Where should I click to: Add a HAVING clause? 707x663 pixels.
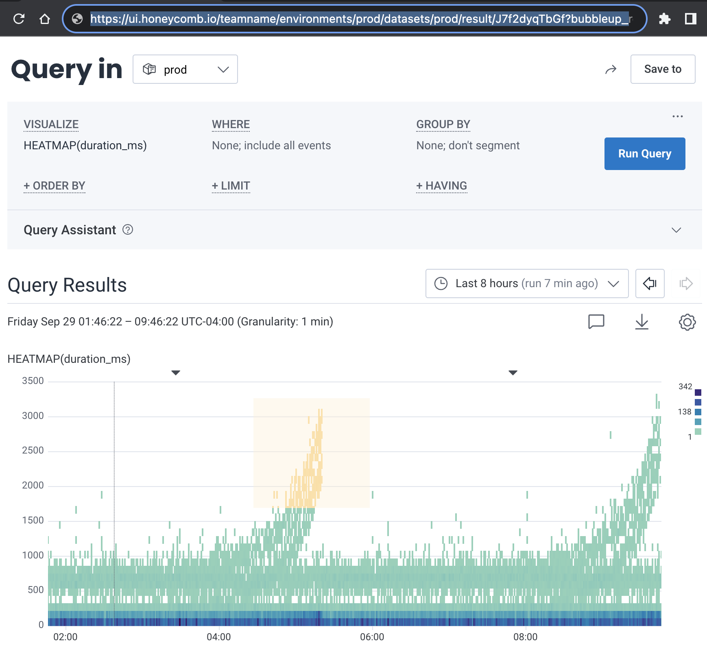(x=441, y=186)
